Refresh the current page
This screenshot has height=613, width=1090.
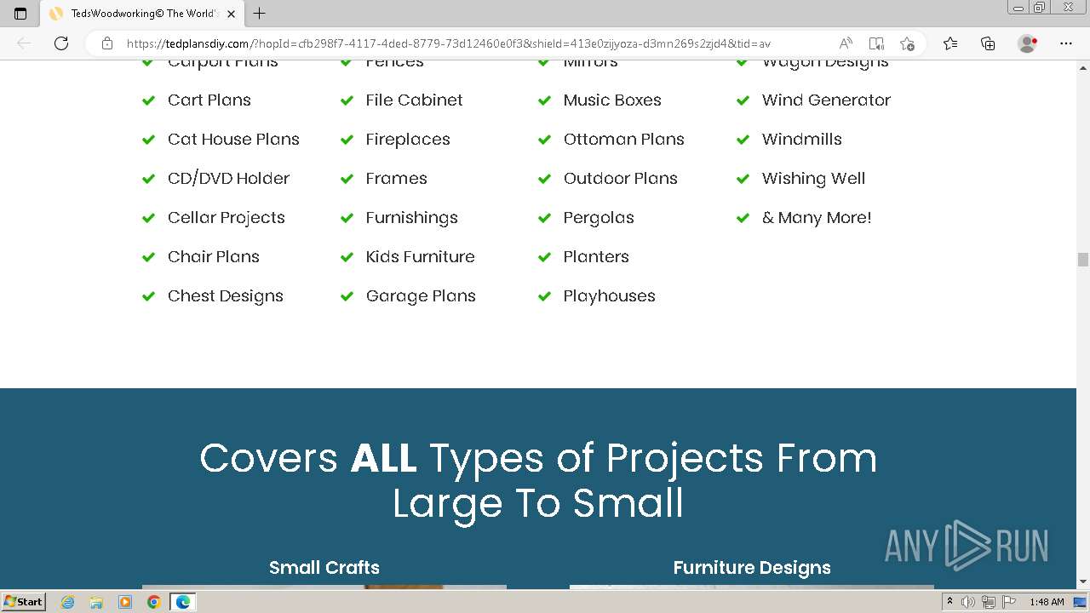[x=61, y=43]
